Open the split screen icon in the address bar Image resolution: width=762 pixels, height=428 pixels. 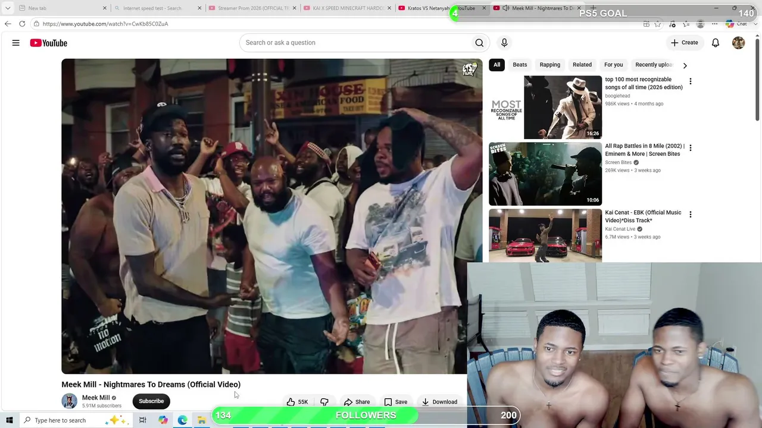coord(647,24)
